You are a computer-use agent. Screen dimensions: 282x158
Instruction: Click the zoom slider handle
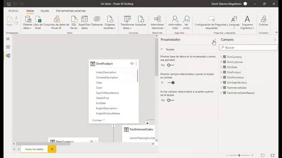239,155
